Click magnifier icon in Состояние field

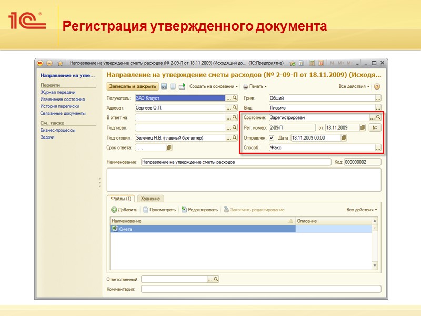coord(378,117)
